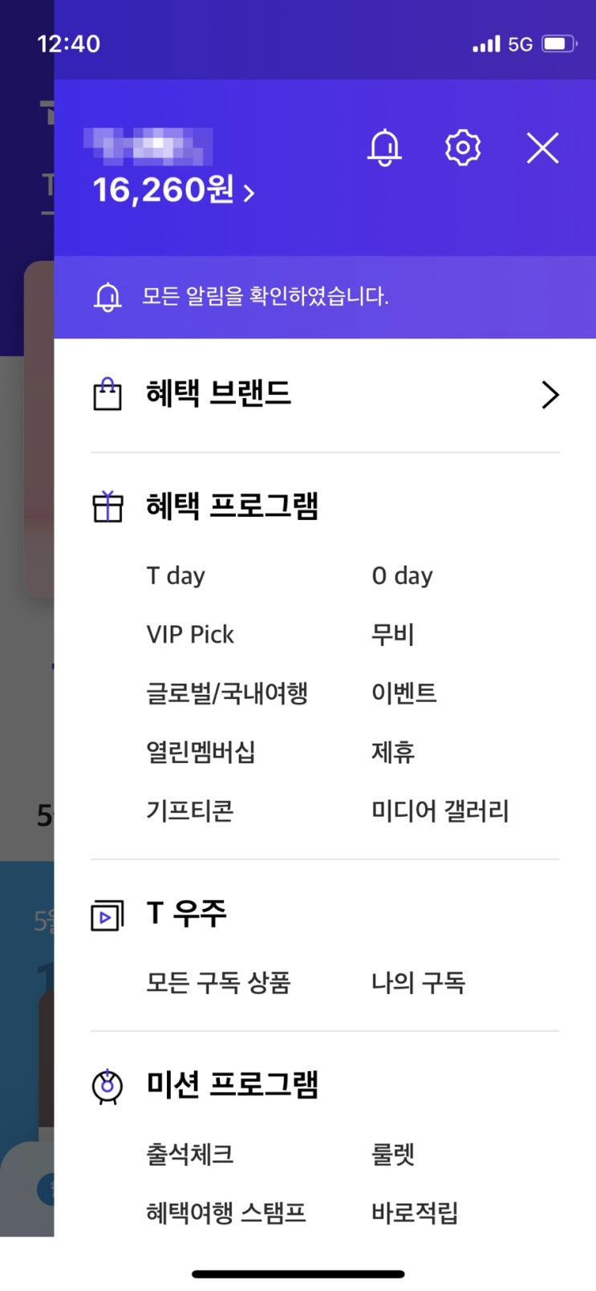This screenshot has height=1291, width=596.
Task: Open the 룰렛 mission
Action: pyautogui.click(x=394, y=1155)
